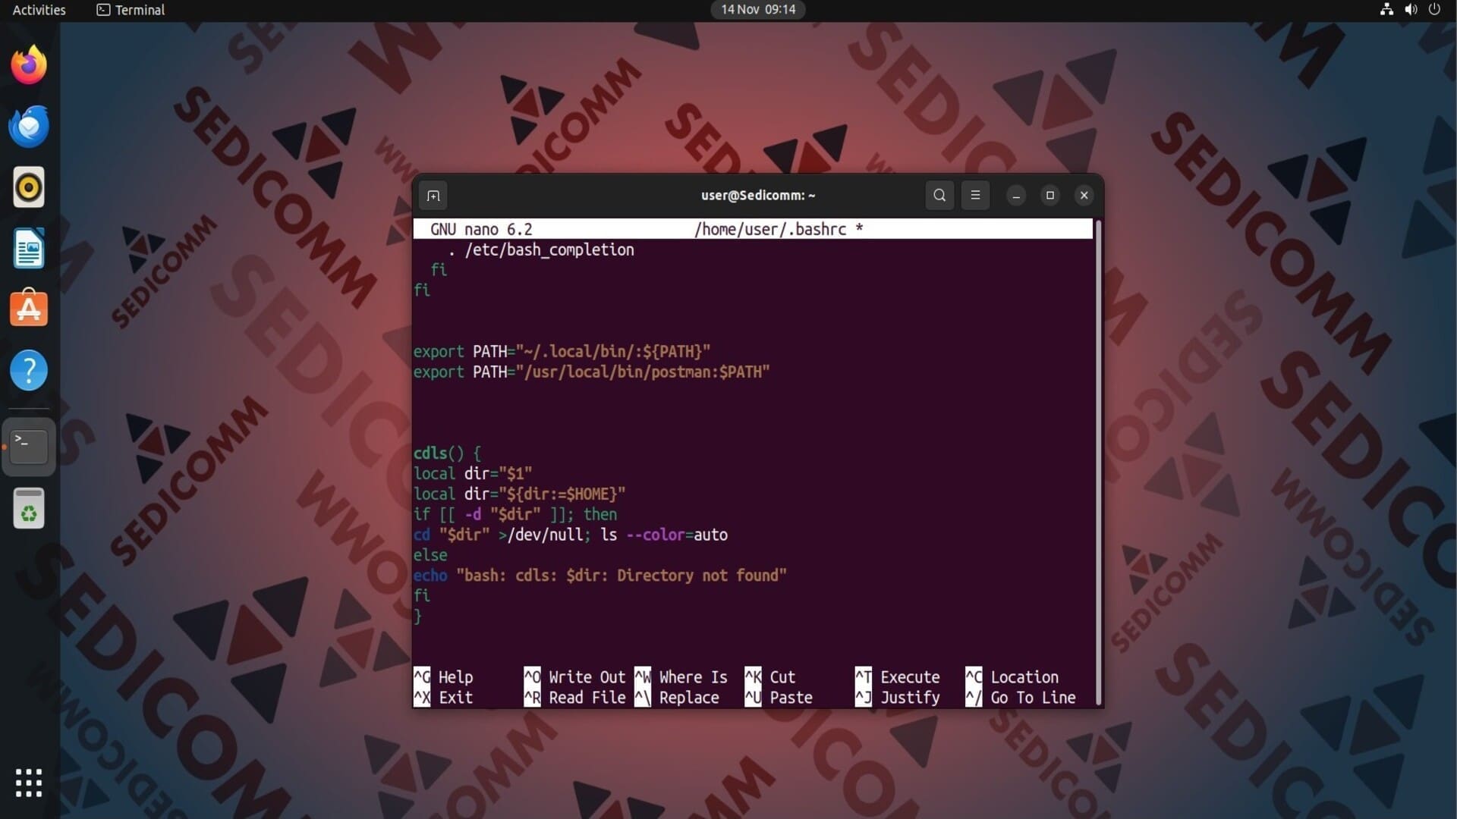
Task: Click the else line in cdls function
Action: 430,555
